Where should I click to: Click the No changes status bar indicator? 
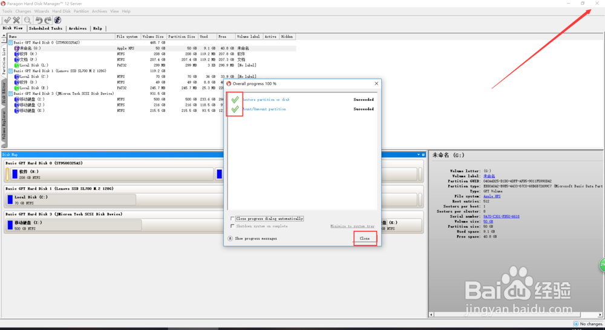(x=588, y=324)
